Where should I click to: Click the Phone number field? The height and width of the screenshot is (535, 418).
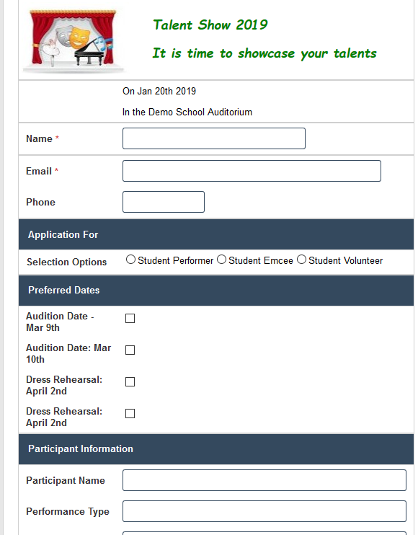pos(164,202)
